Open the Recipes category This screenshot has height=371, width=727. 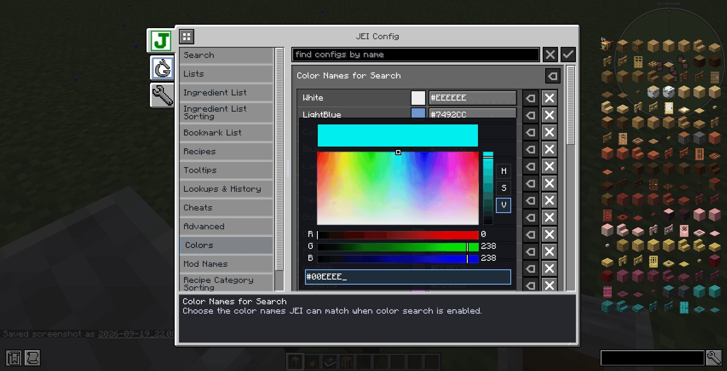point(226,152)
